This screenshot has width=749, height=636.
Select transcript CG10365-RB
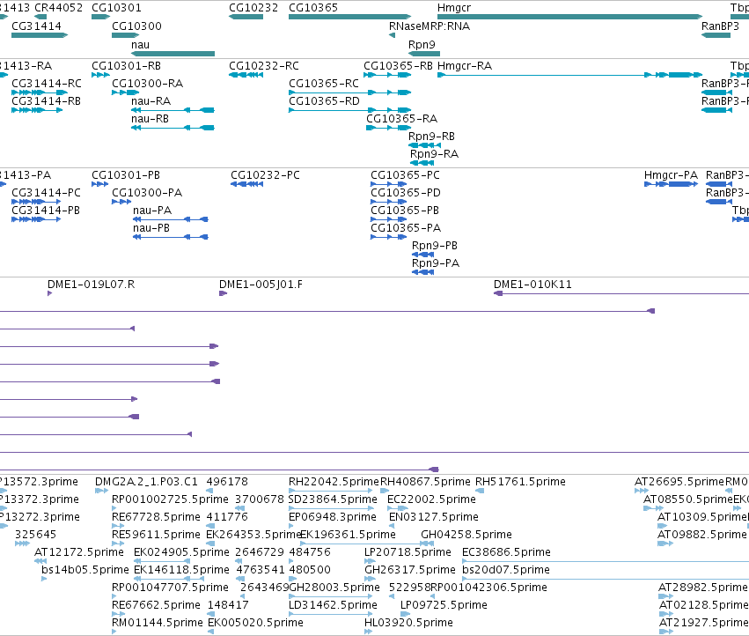(x=398, y=65)
